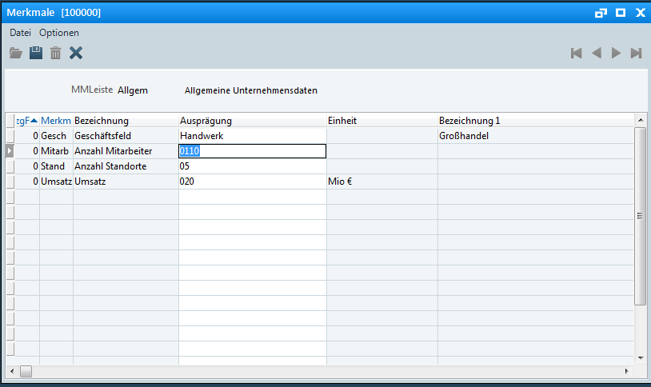Click the vertical scrollbar down arrow

coord(641,358)
